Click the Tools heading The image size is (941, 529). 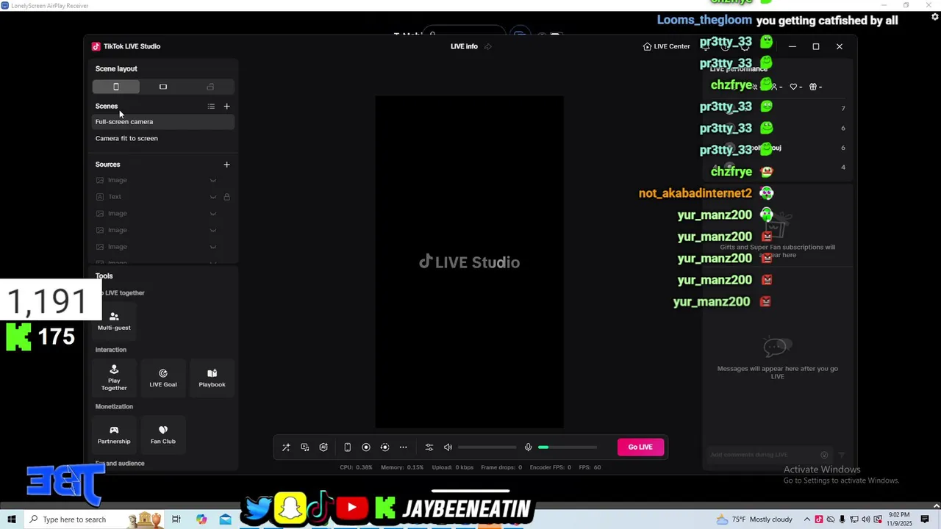[x=104, y=276]
